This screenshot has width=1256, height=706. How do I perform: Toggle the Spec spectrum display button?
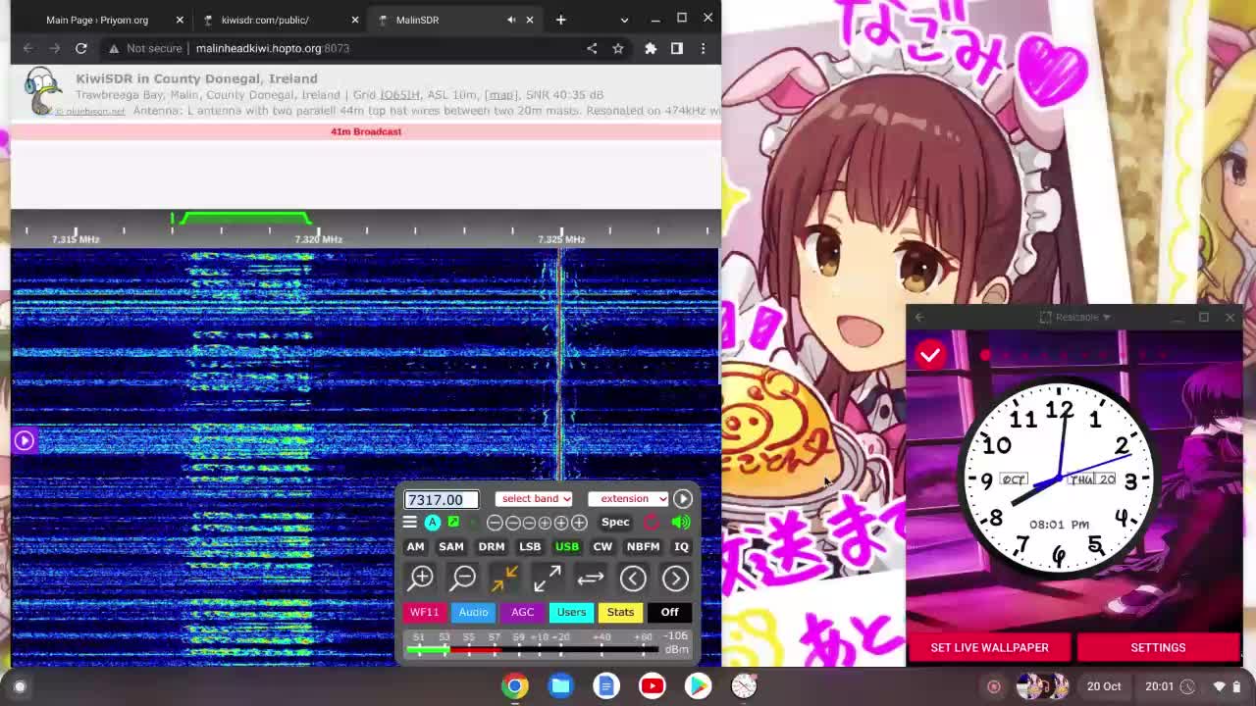tap(615, 523)
